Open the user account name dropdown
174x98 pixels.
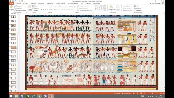(x=156, y=4)
